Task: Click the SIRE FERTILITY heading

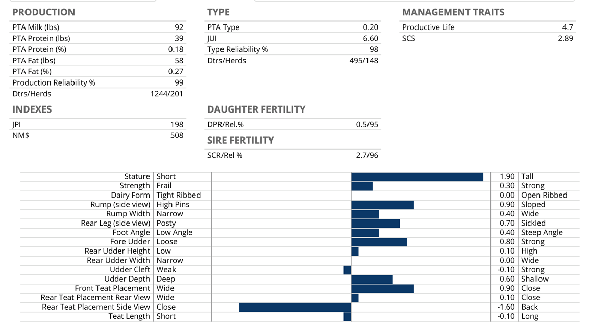Action: pos(240,141)
